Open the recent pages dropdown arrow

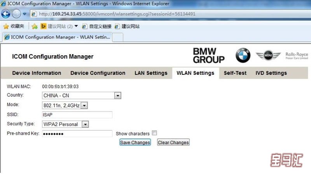pos(24,14)
